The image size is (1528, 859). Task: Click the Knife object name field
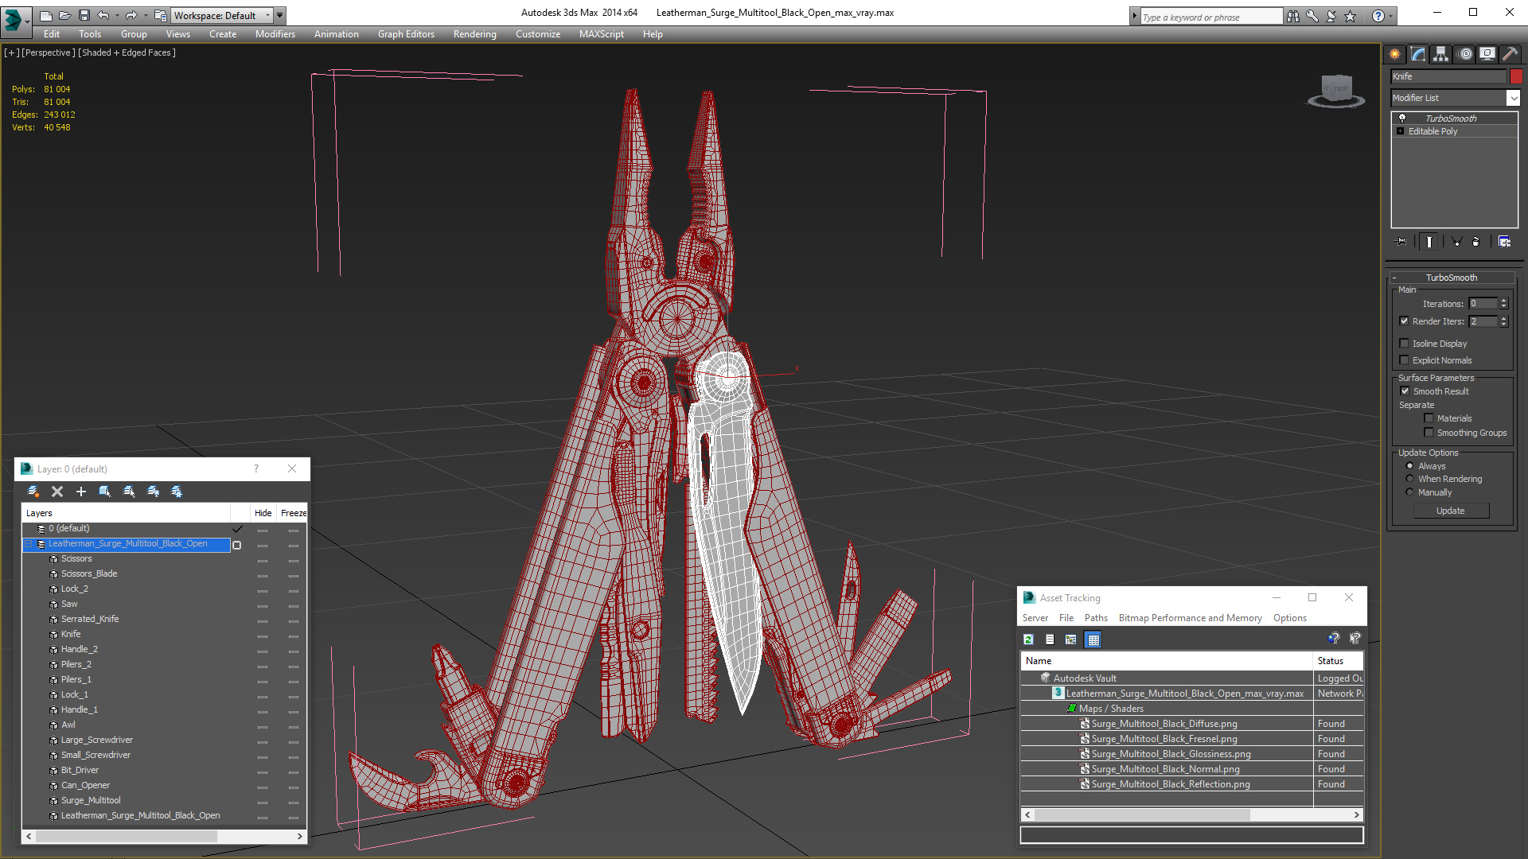1448,76
